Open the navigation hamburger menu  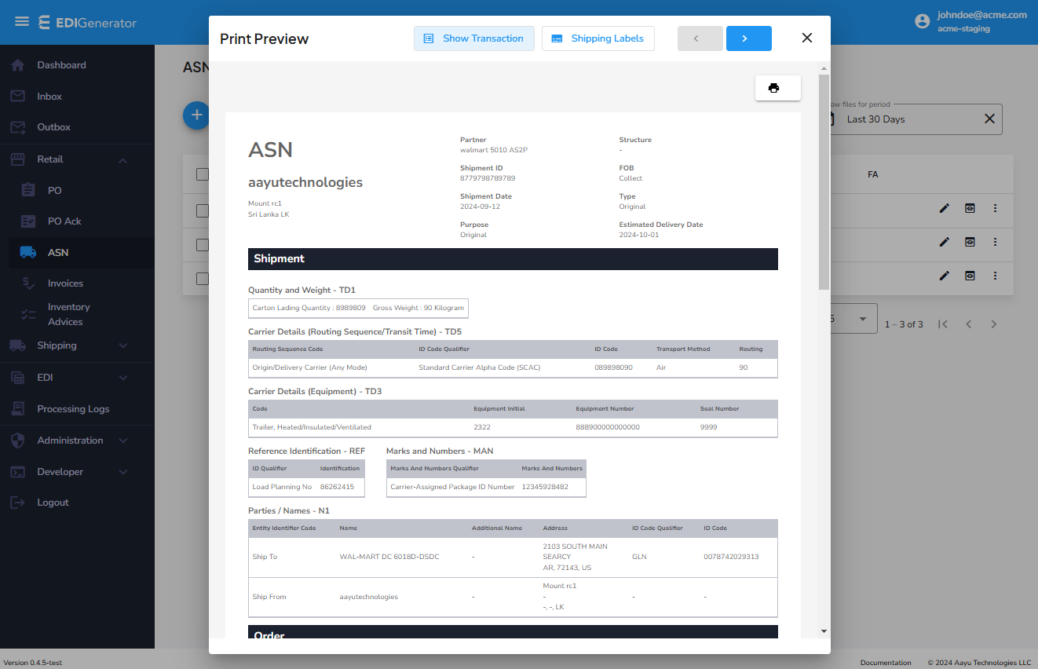click(22, 22)
